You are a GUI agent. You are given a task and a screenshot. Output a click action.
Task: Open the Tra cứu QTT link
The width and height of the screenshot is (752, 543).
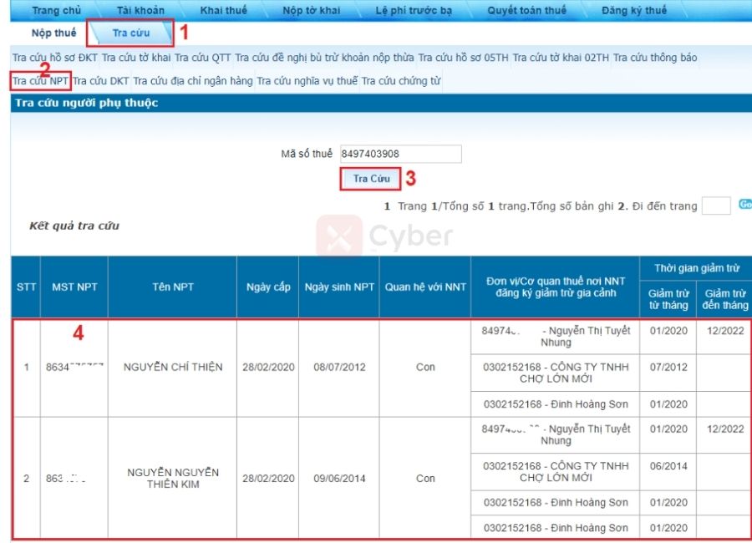tap(202, 58)
